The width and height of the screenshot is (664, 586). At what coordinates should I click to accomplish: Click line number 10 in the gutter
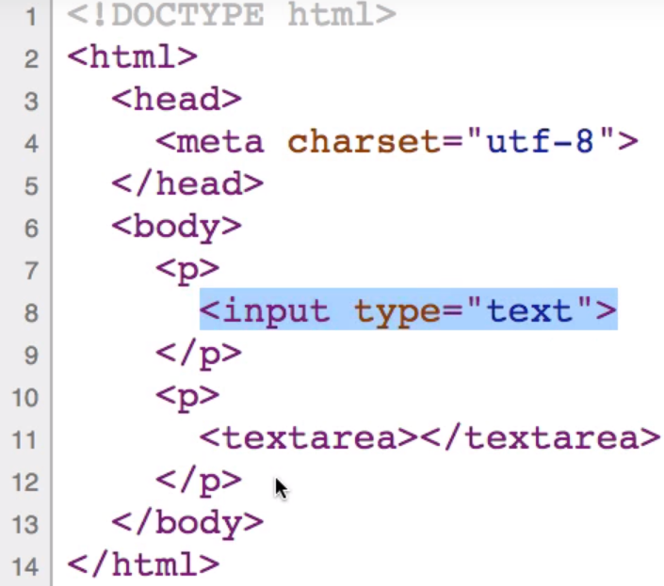pyautogui.click(x=25, y=398)
